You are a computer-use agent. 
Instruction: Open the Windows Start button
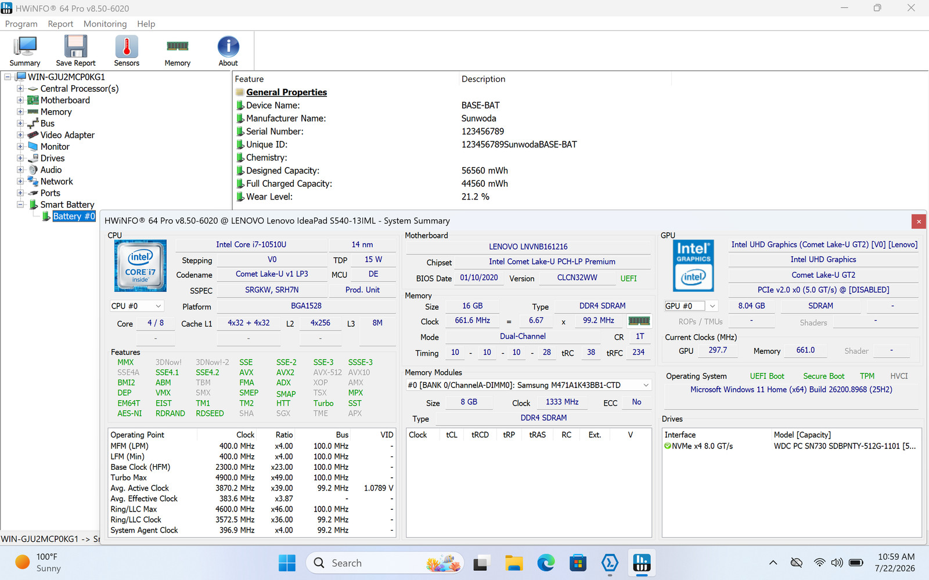coord(287,563)
